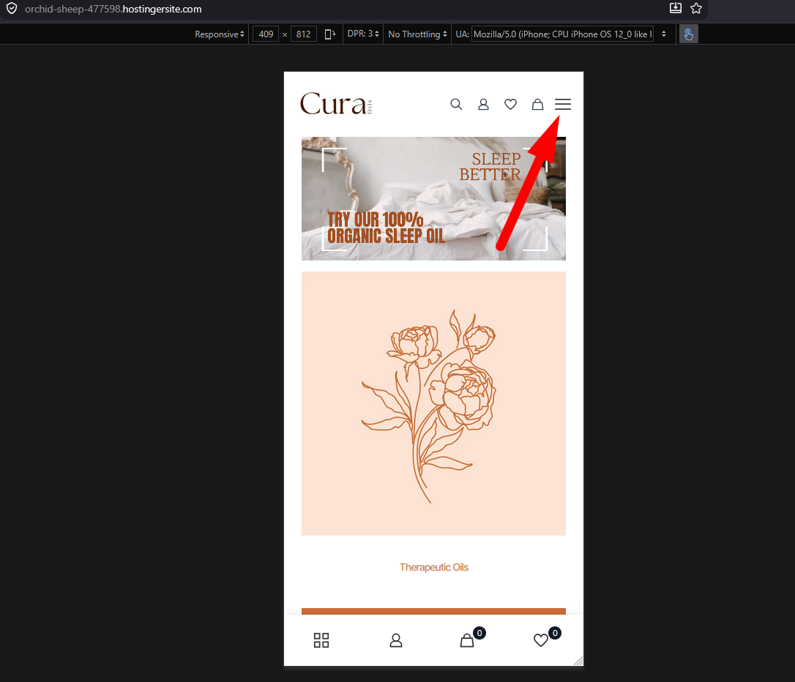Click the search magnifier icon in header
This screenshot has height=682, width=795.
456,105
